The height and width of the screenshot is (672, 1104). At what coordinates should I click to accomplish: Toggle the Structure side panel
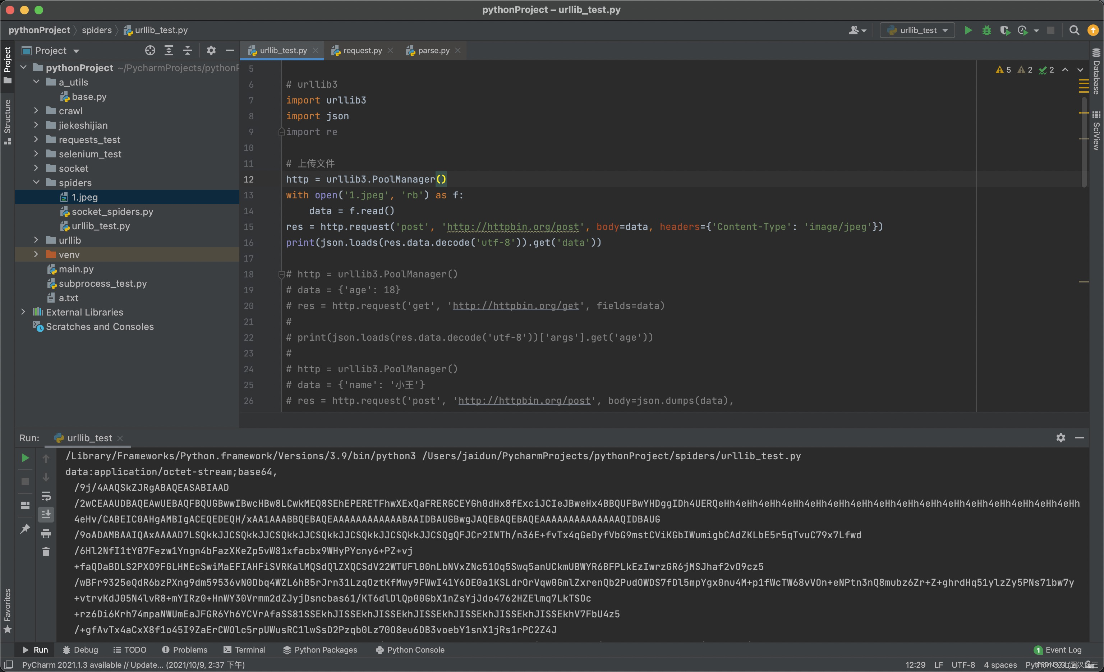pyautogui.click(x=8, y=122)
